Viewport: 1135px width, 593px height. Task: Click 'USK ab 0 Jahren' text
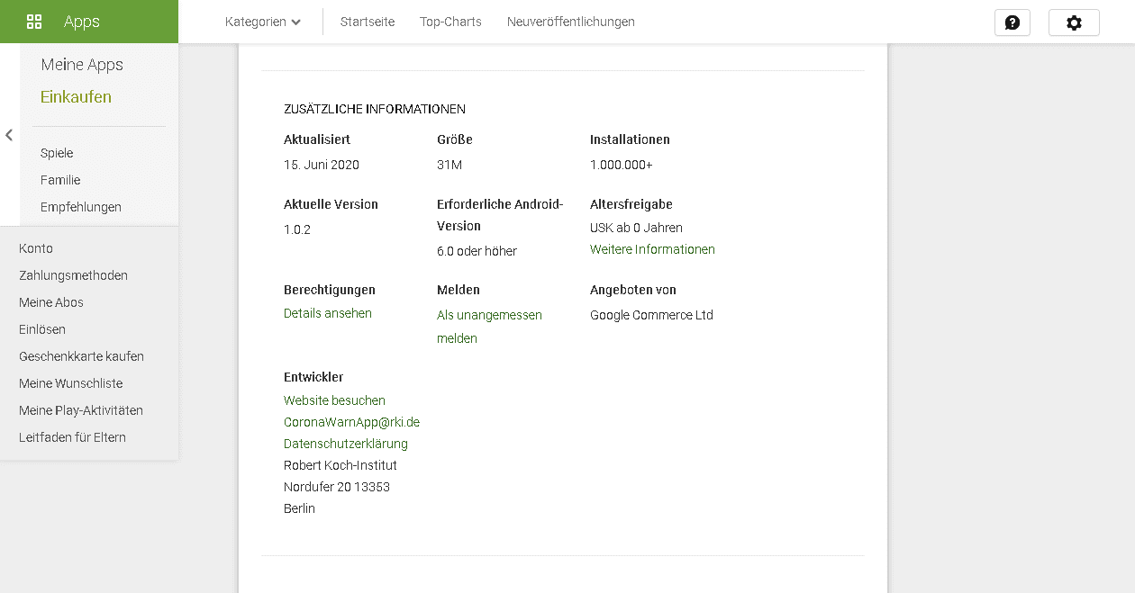coord(636,228)
